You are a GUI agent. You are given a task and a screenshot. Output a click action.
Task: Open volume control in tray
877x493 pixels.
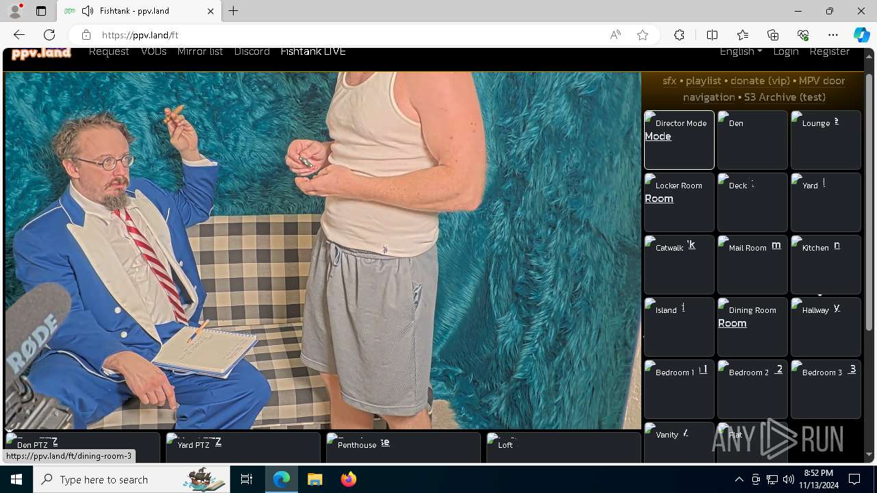tap(789, 479)
